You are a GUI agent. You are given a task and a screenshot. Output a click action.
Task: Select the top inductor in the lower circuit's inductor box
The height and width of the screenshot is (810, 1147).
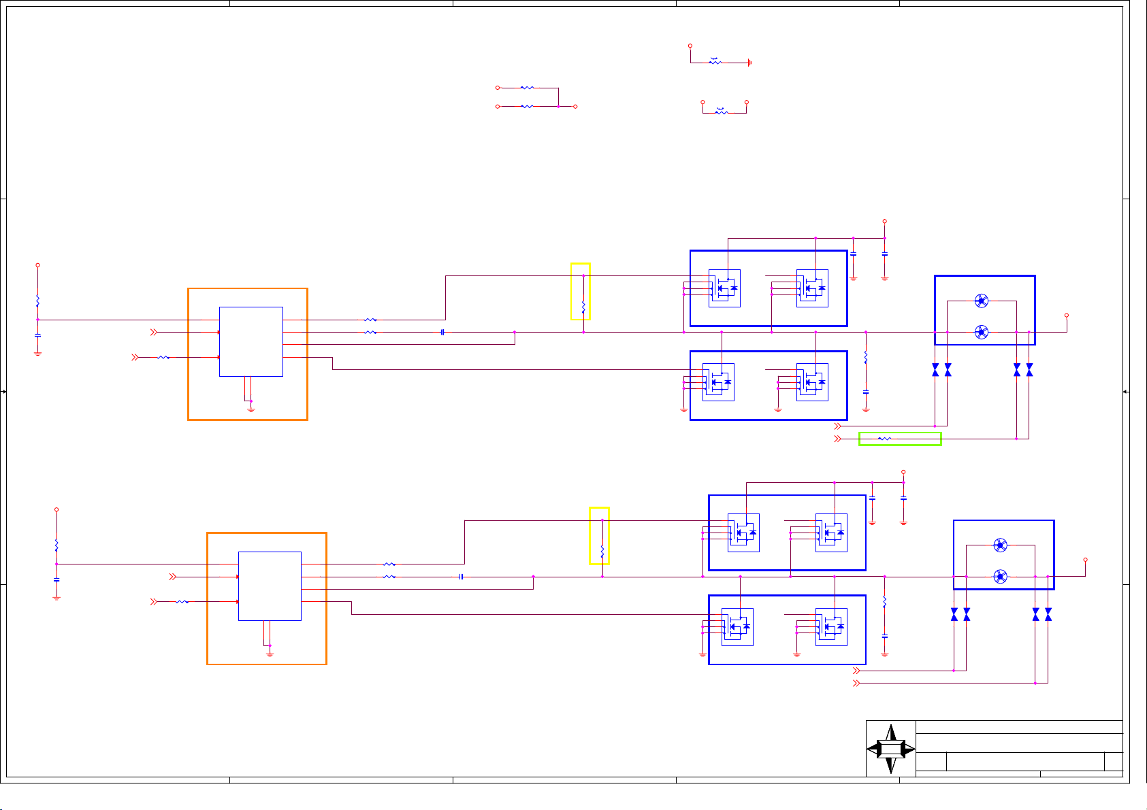click(x=1000, y=545)
